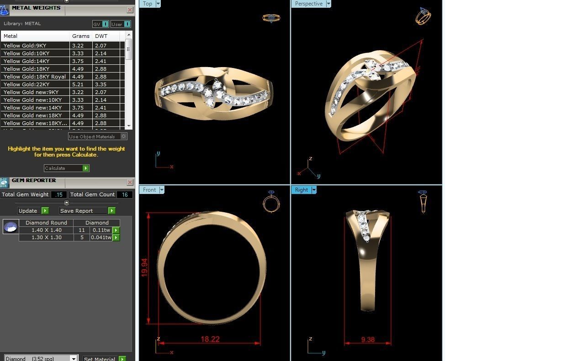Select the Yellow Gold:14KY row
The width and height of the screenshot is (582, 361).
pyautogui.click(x=63, y=61)
